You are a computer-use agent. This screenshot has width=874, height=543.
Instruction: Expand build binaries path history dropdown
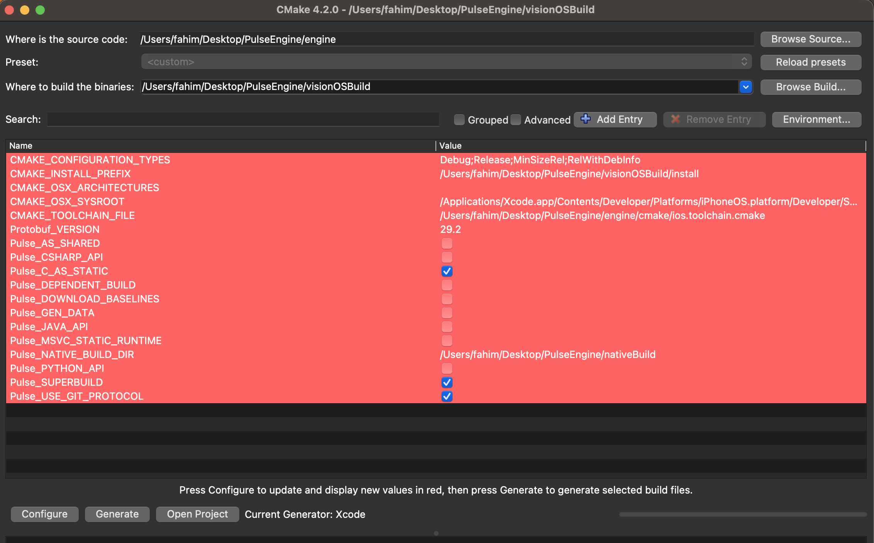(x=745, y=87)
